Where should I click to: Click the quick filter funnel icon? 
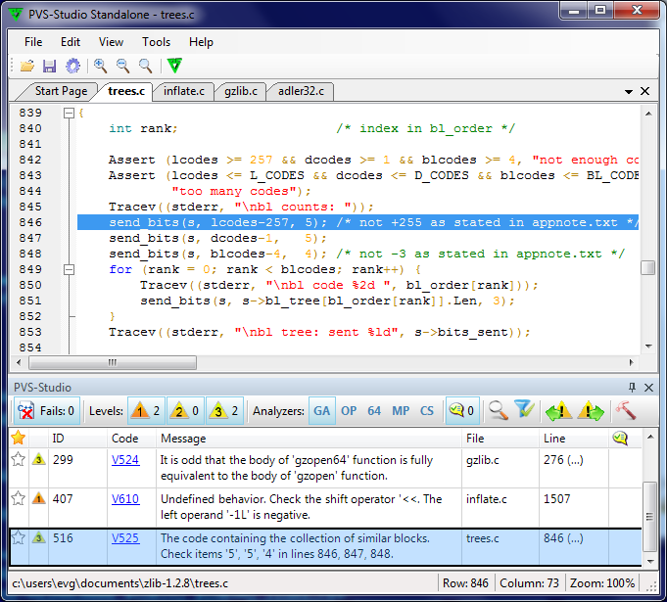(524, 411)
